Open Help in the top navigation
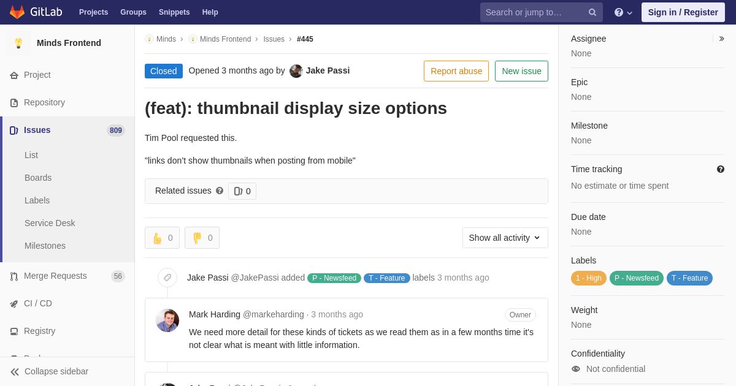Viewport: 736px width, 386px height. (210, 12)
